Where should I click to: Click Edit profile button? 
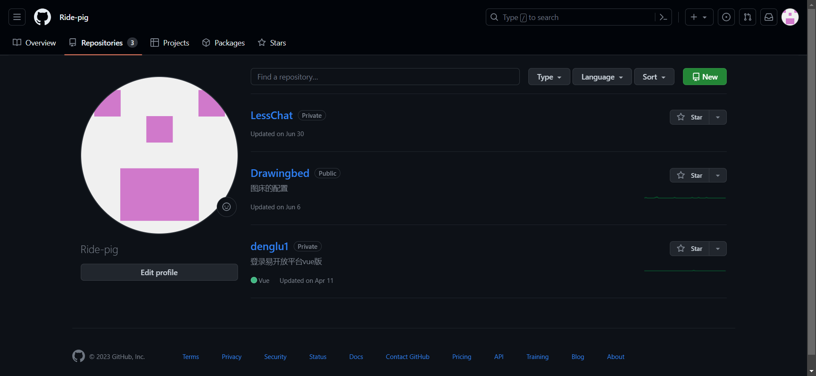click(159, 272)
